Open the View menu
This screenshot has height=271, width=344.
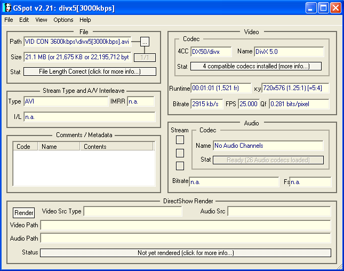41,20
